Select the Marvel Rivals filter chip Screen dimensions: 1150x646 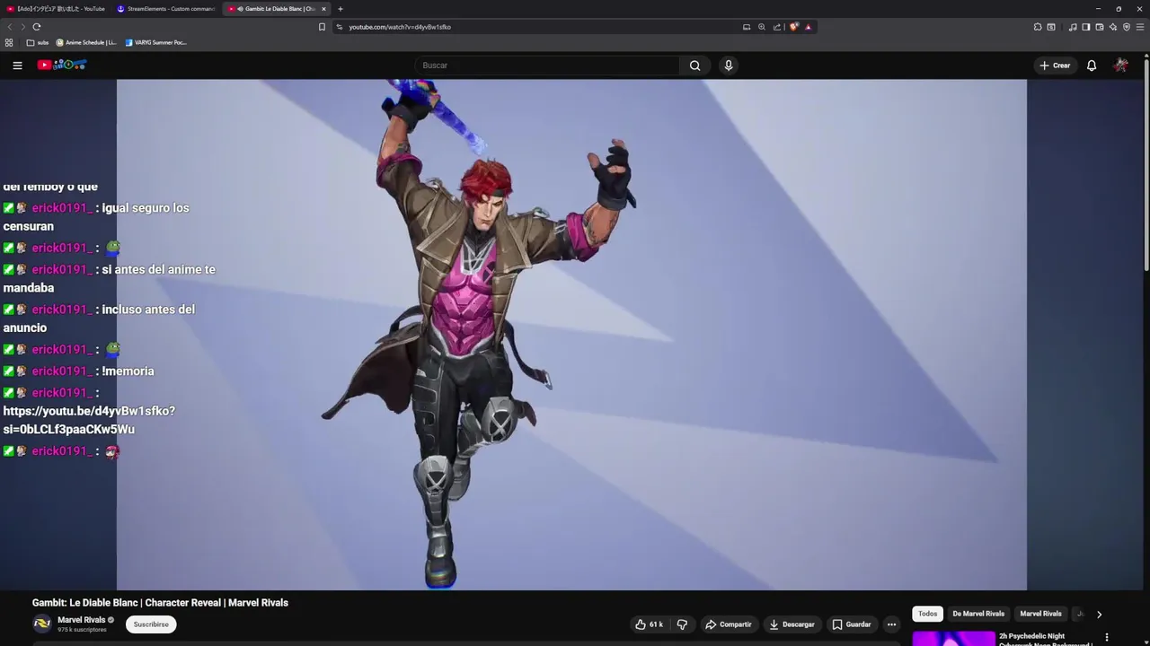1040,614
